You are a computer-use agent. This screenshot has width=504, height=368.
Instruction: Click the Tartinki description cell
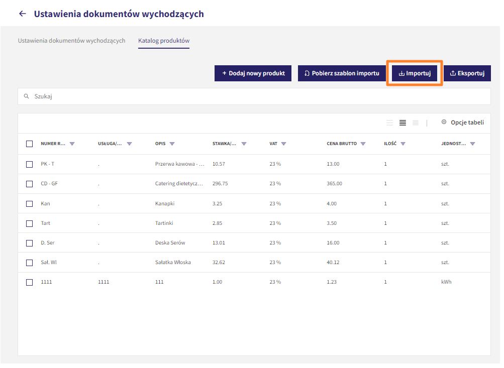164,223
